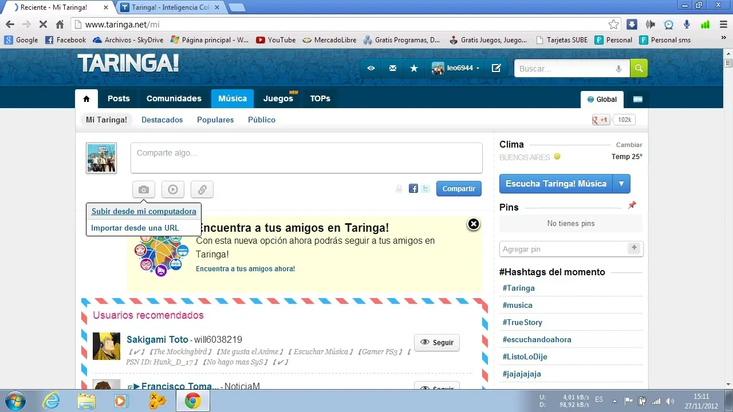This screenshot has width=733, height=412.
Task: Bookmark page with Chrome star icon
Action: [613, 25]
